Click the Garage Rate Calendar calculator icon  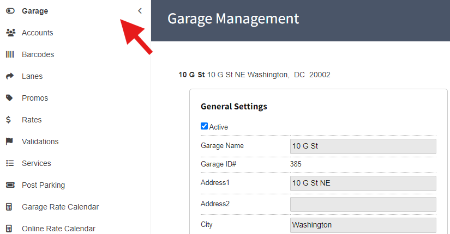[x=9, y=207]
